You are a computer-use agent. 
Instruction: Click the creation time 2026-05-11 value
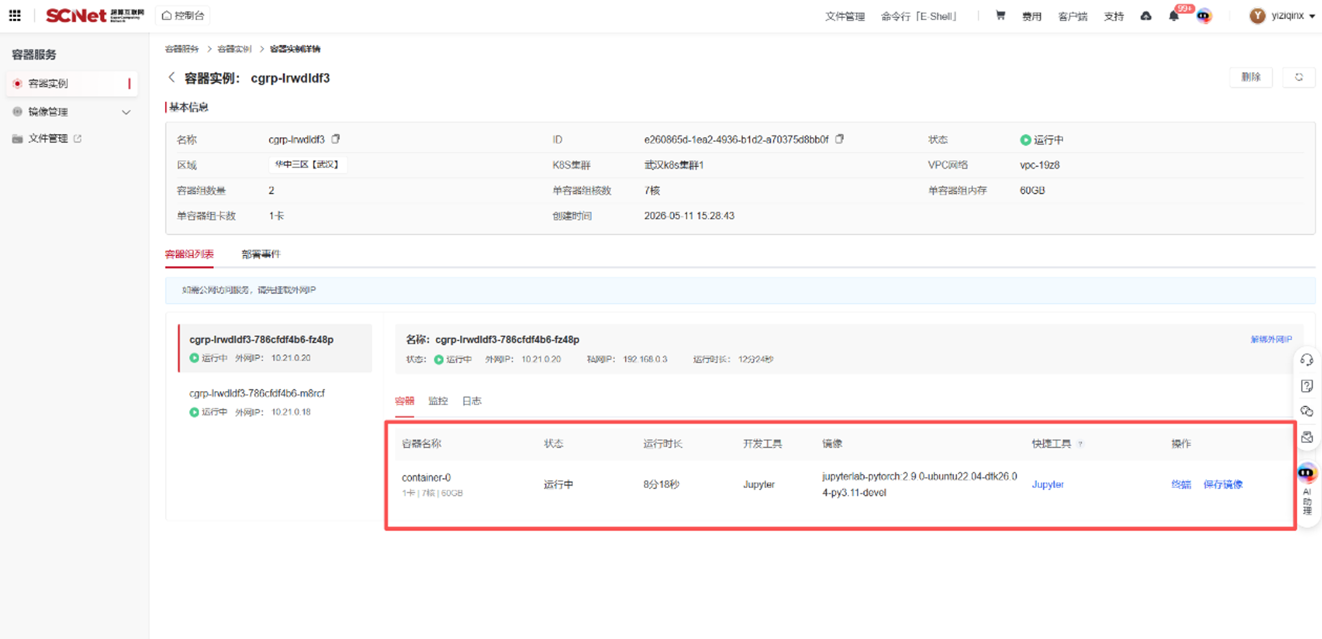point(689,215)
